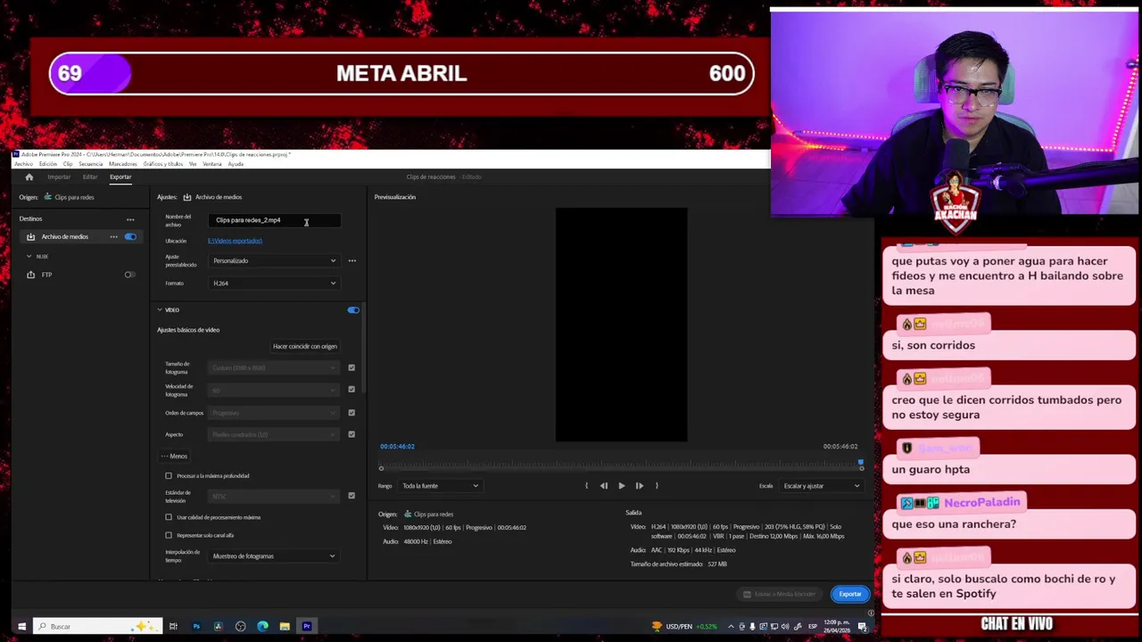Go to Premiere Pro home screen icon
Image resolution: width=1142 pixels, height=642 pixels.
29,177
